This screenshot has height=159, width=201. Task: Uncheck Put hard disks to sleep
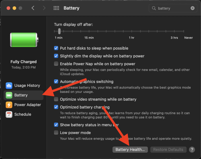point(56,48)
